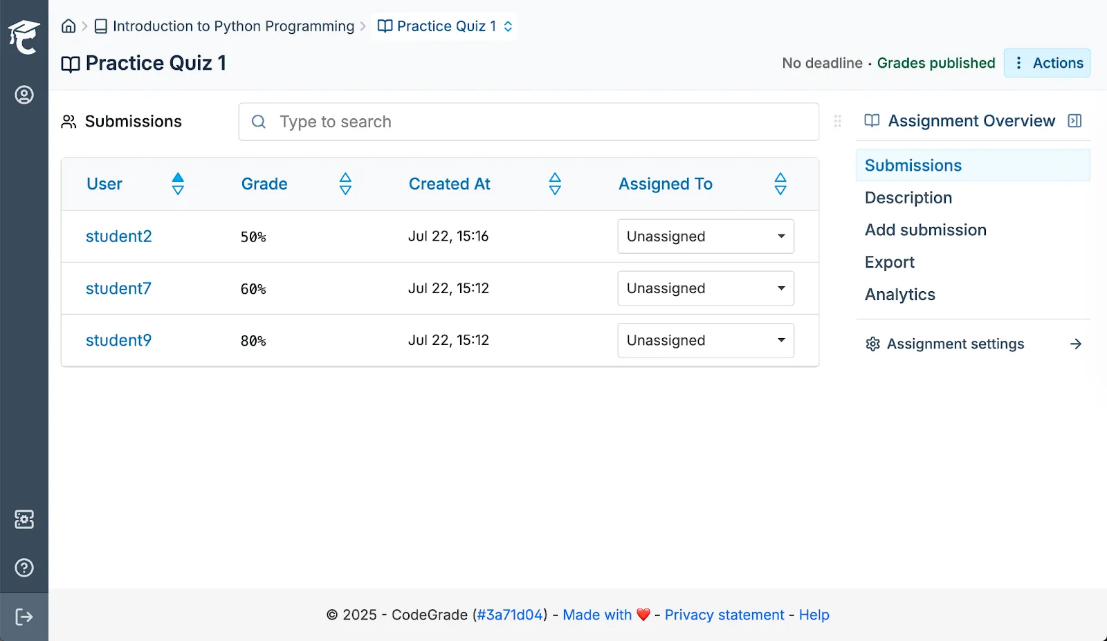Sort submissions by Assigned To arrows
The width and height of the screenshot is (1107, 641).
click(x=780, y=184)
